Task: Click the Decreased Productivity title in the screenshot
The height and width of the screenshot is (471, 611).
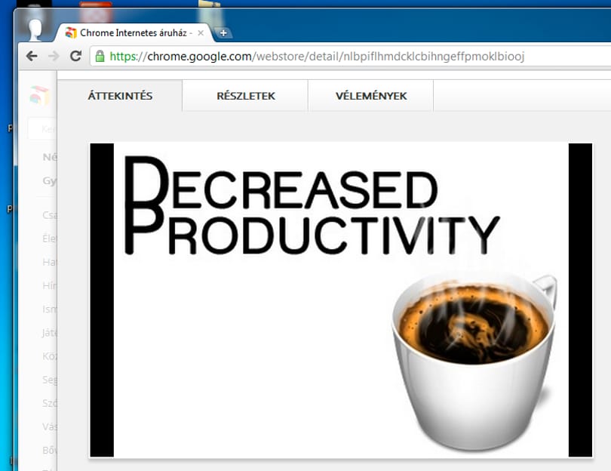Action: click(312, 206)
